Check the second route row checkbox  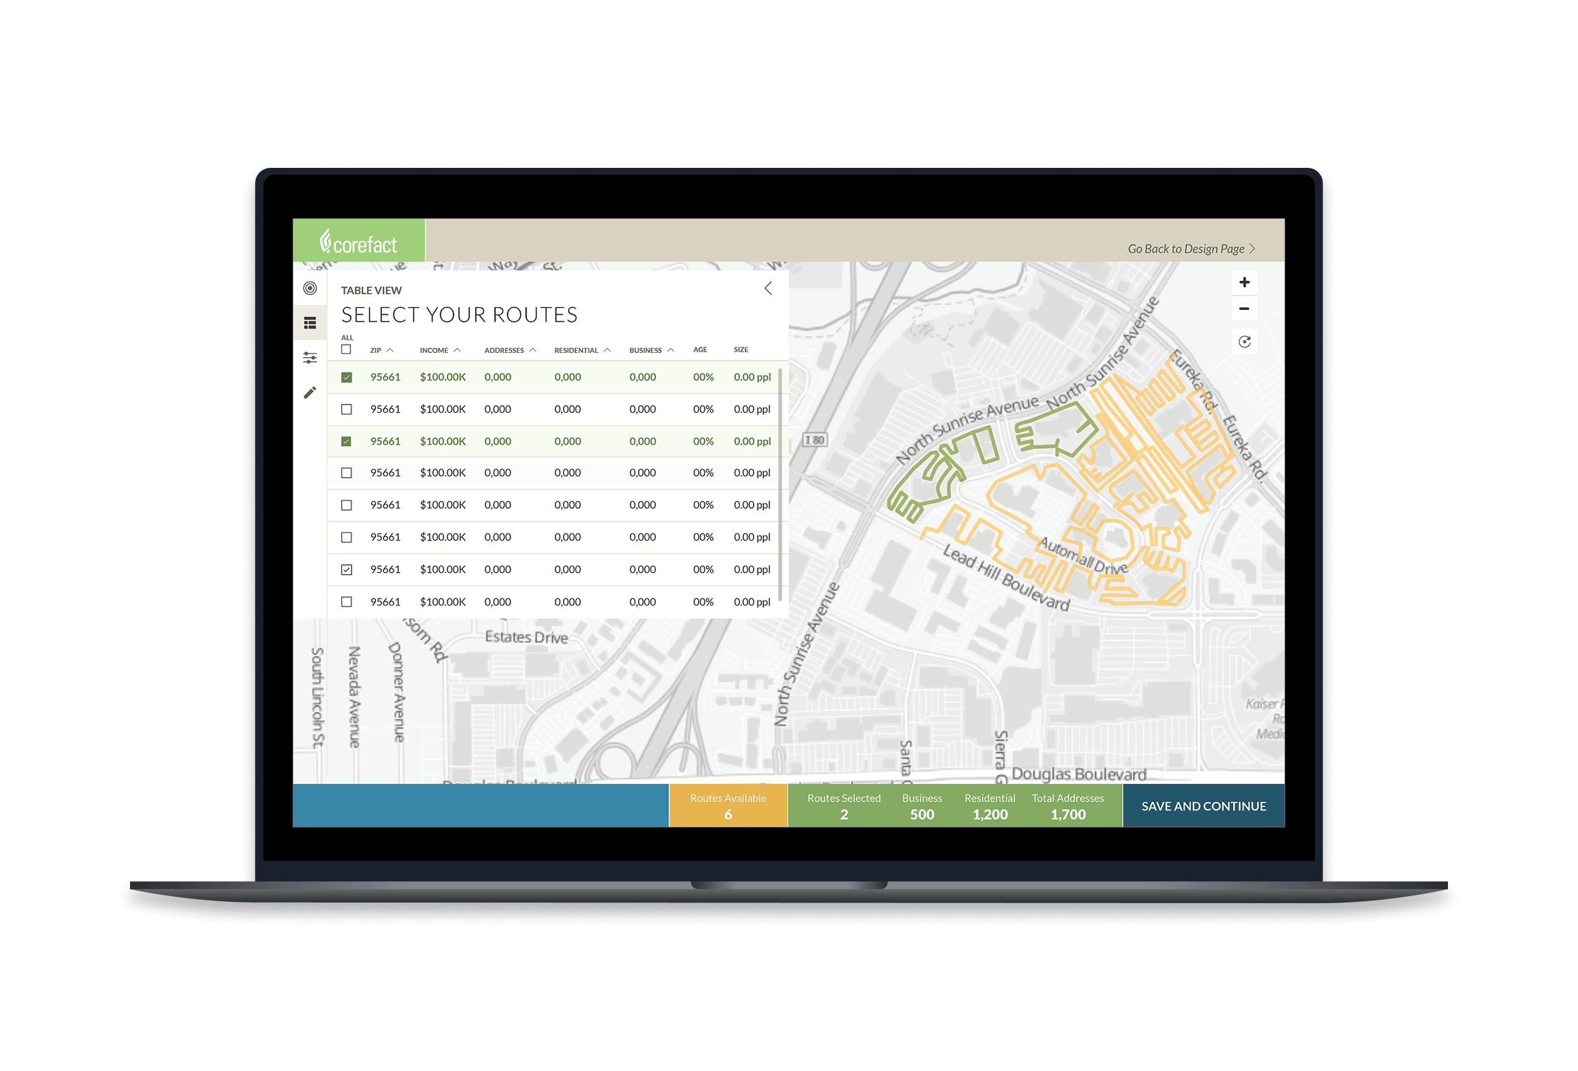[x=347, y=409]
